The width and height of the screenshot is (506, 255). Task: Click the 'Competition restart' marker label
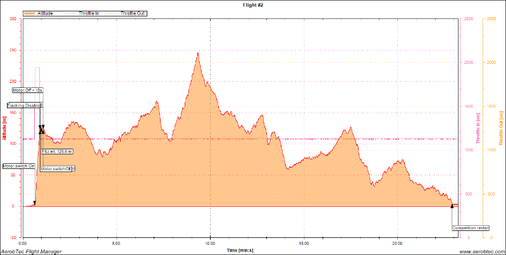[x=470, y=228]
